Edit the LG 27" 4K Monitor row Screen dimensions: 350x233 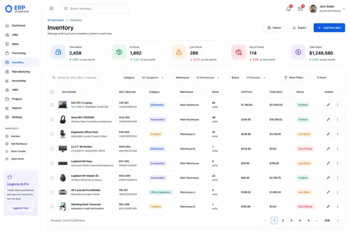point(328,149)
